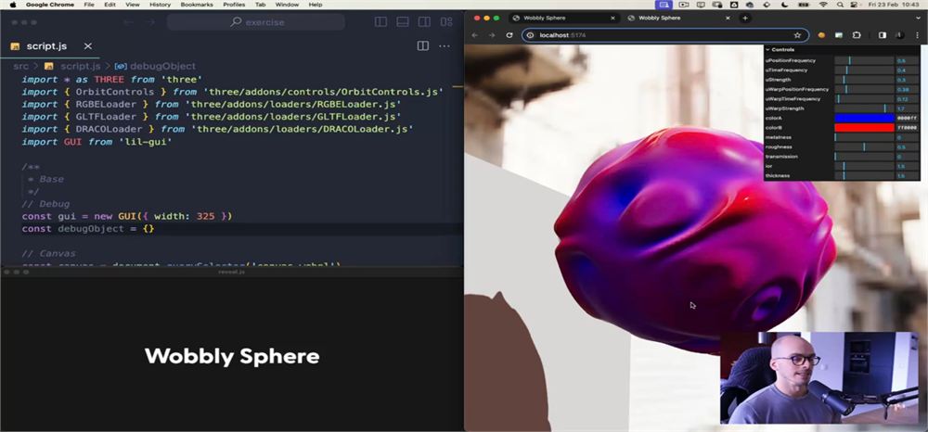Click VS Code go forward arrow
Screen dimensions: 928x432
[150, 22]
